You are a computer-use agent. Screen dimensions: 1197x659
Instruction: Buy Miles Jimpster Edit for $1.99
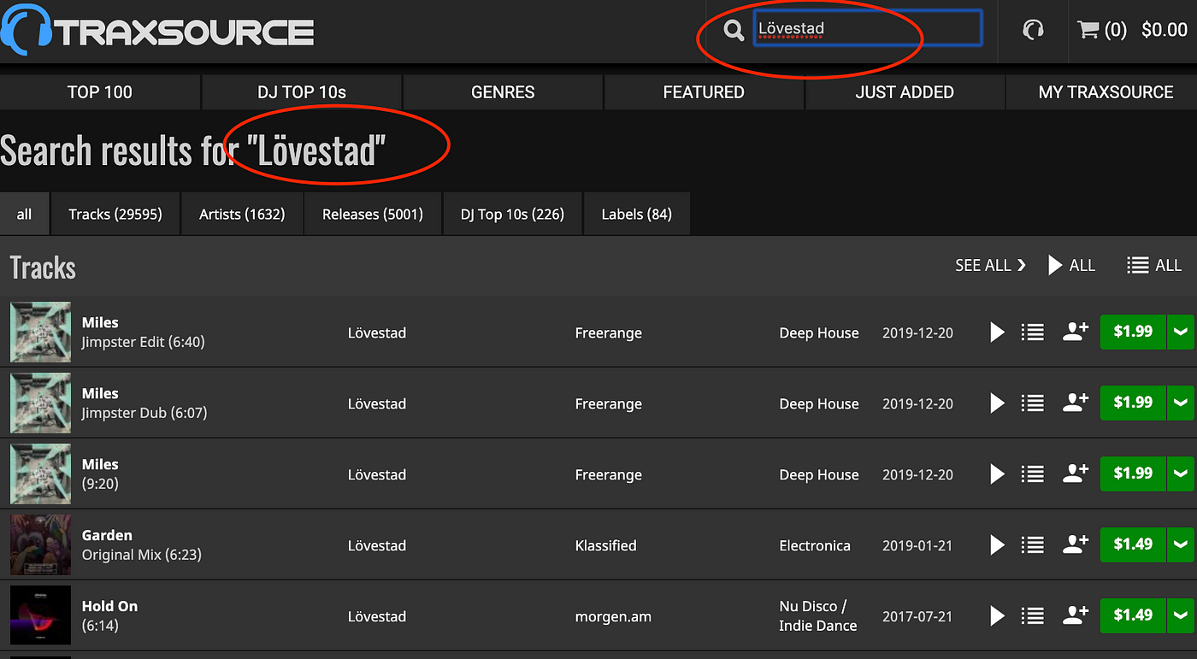(x=1133, y=332)
